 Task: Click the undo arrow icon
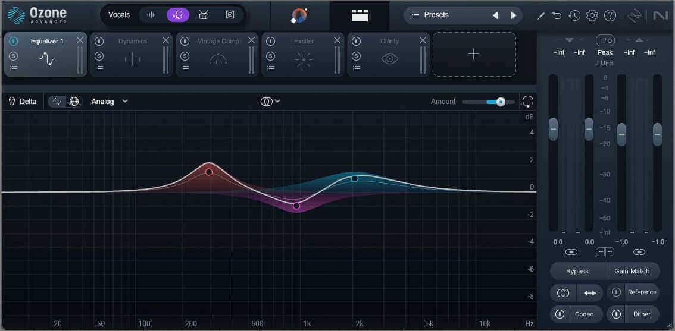coord(557,16)
